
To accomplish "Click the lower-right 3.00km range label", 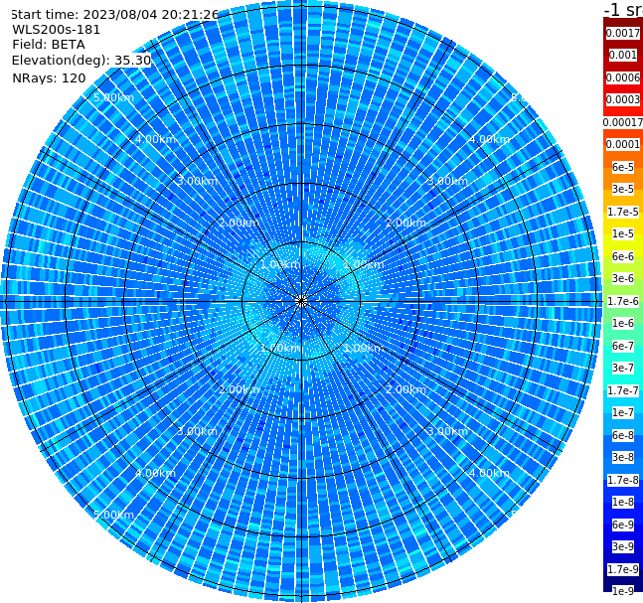I will (x=448, y=431).
